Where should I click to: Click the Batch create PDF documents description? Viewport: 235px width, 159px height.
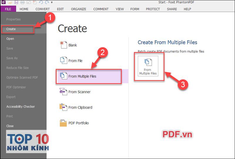(x=171, y=52)
